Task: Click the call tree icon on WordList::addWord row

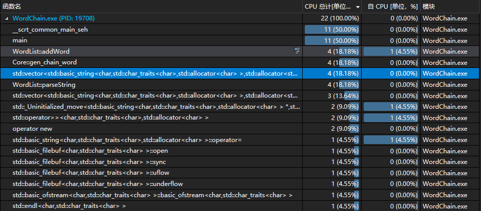Action: click(297, 51)
